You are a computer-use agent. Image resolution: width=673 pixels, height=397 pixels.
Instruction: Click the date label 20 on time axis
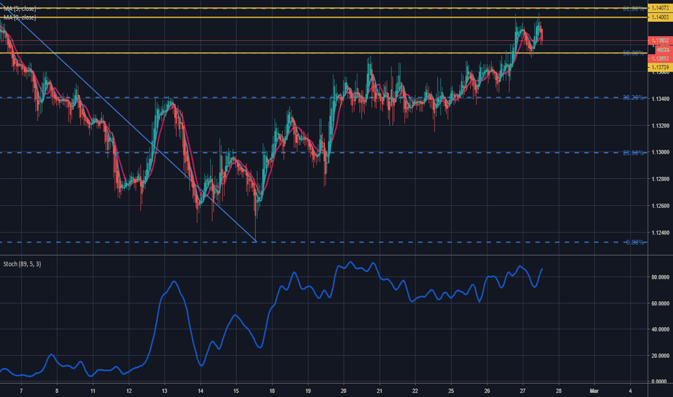coord(344,391)
